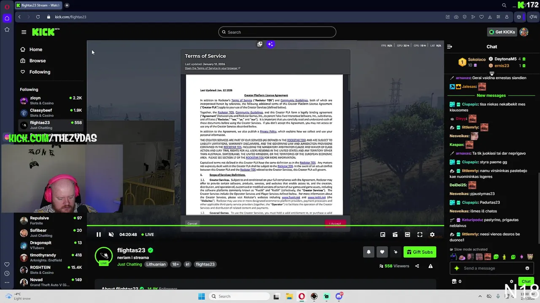Open stream clip creation icon
The height and width of the screenshot is (303, 540).
pyautogui.click(x=395, y=234)
